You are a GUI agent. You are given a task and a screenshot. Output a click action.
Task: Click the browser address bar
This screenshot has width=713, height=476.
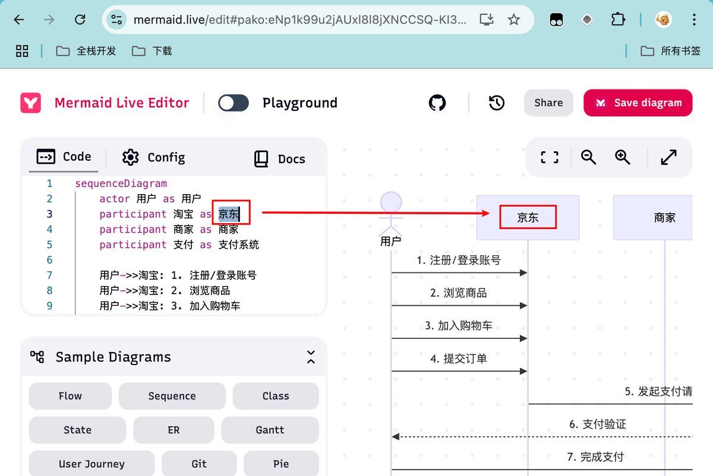(x=285, y=19)
